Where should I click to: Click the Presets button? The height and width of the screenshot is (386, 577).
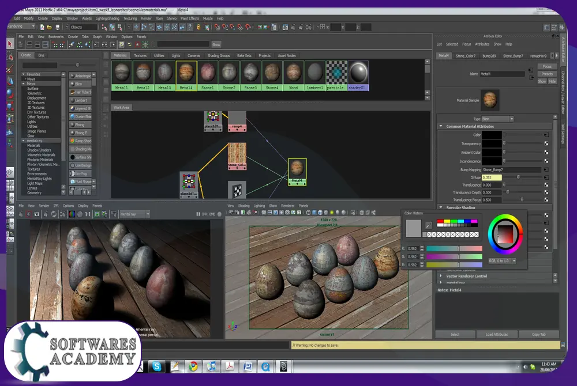click(547, 74)
